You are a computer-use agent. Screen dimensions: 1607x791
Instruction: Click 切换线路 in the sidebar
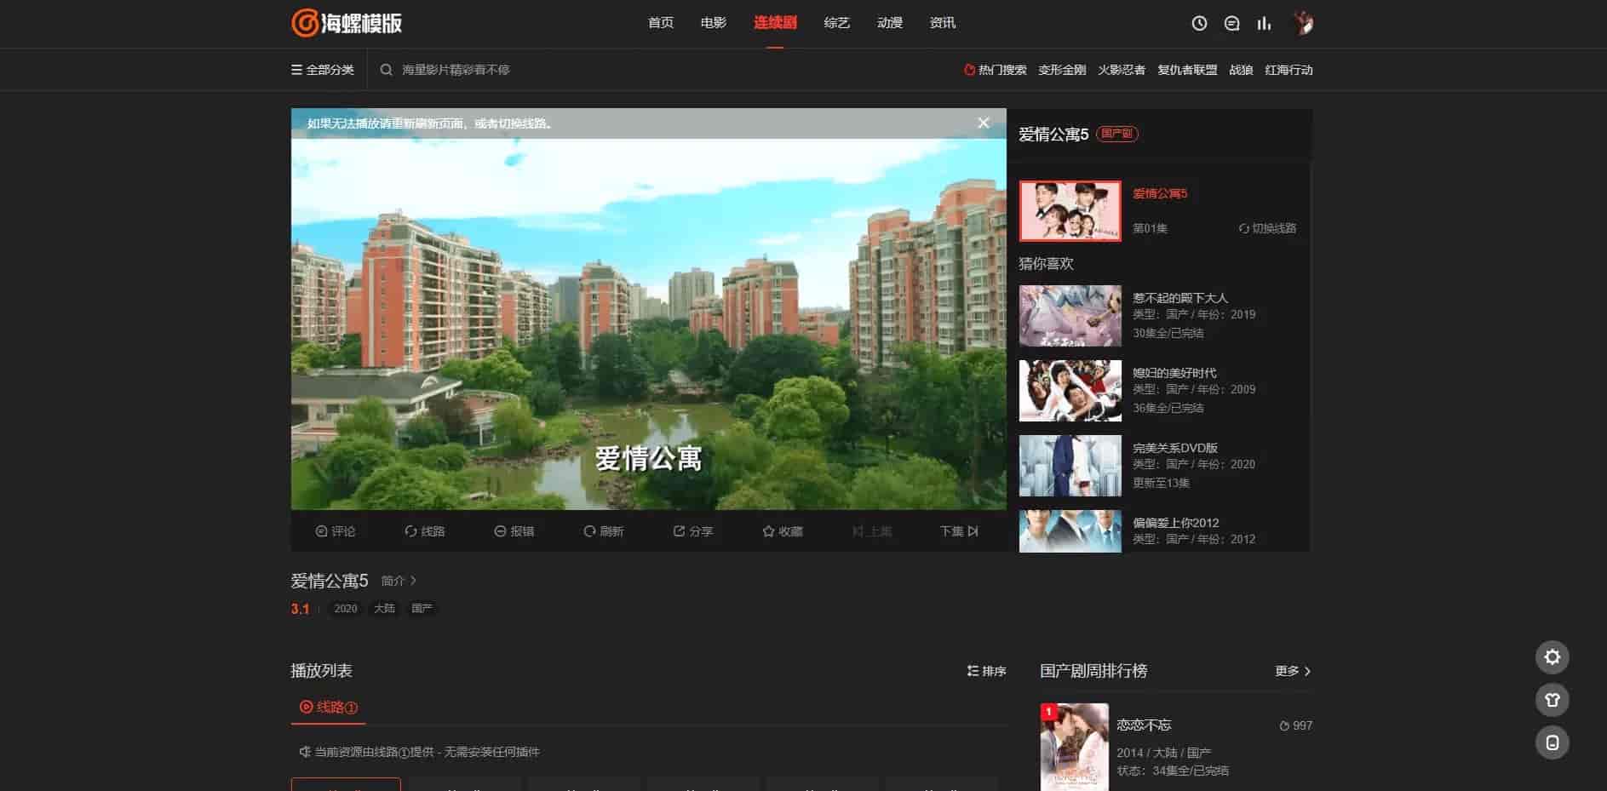[1267, 228]
